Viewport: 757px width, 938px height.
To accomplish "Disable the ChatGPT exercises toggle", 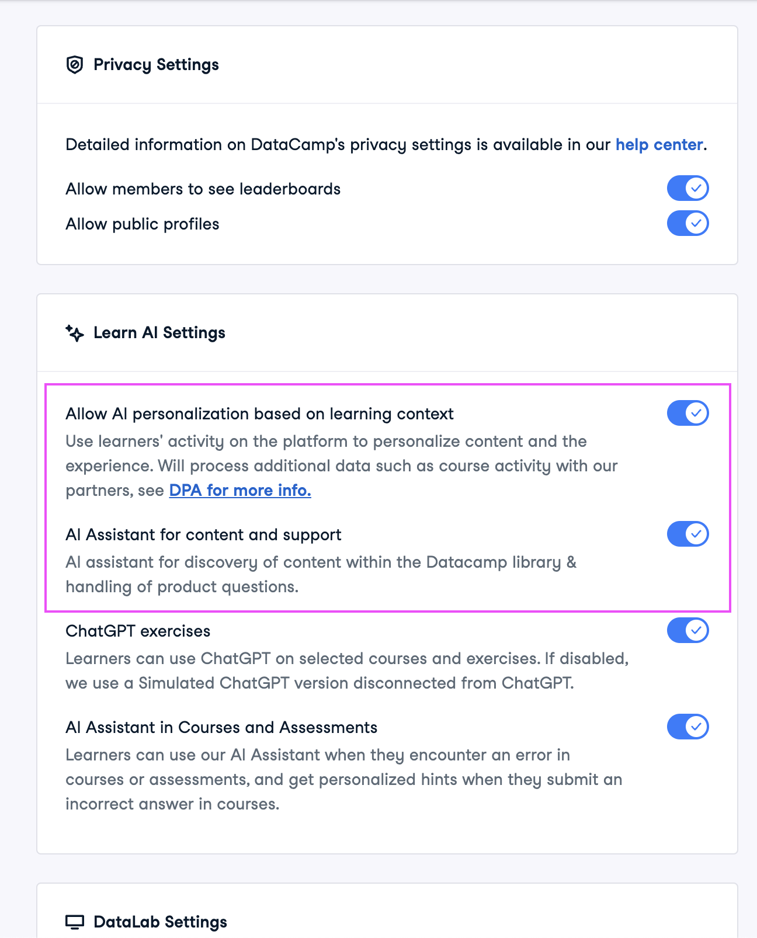I will coord(687,631).
